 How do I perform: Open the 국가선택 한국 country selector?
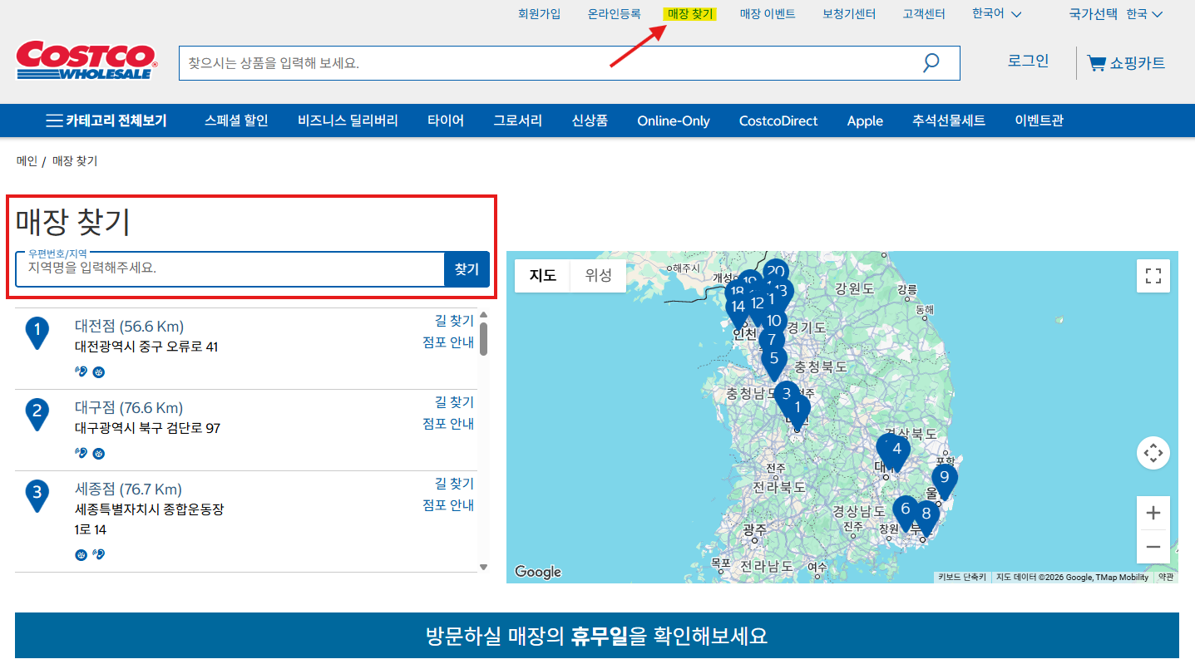pyautogui.click(x=1115, y=14)
